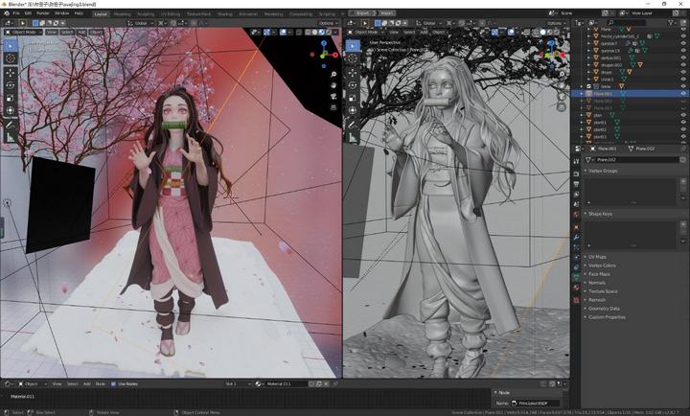The width and height of the screenshot is (690, 416).
Task: Select the Move tool in the right viewport
Action: click(353, 73)
